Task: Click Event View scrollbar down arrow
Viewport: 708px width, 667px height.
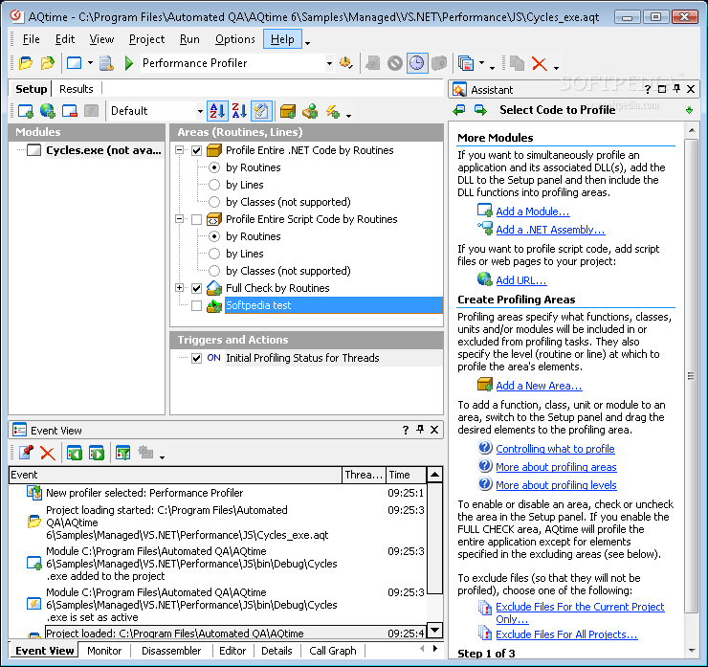Action: click(x=434, y=630)
